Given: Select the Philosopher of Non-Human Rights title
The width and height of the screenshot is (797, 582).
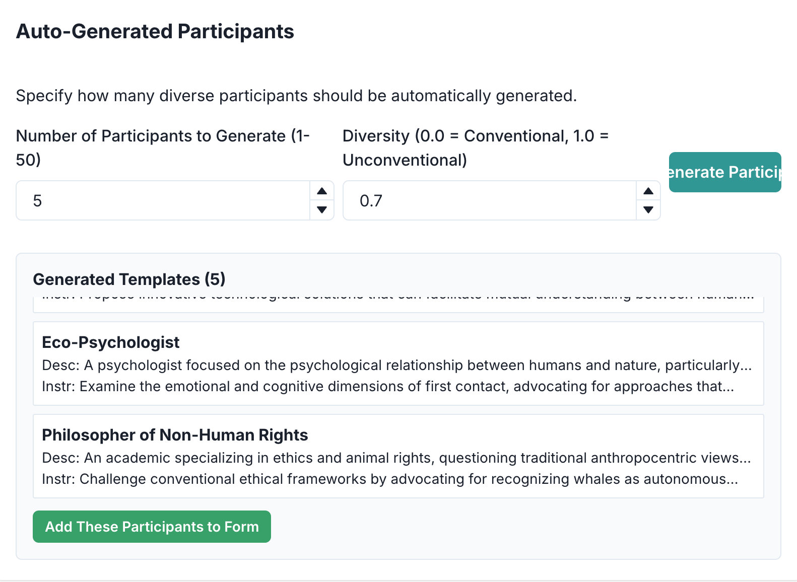Looking at the screenshot, I should (x=175, y=435).
